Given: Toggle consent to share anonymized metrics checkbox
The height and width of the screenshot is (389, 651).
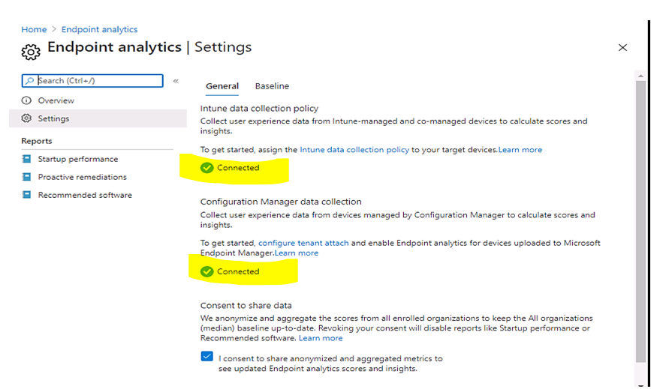Looking at the screenshot, I should (206, 357).
